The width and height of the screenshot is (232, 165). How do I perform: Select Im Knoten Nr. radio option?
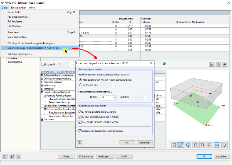(81, 85)
